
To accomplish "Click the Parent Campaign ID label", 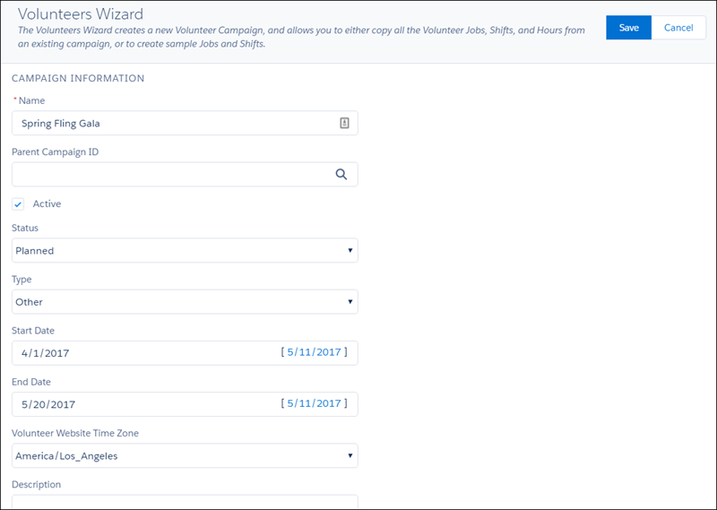I will tap(56, 151).
